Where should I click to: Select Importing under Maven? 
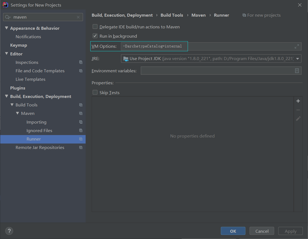point(36,122)
